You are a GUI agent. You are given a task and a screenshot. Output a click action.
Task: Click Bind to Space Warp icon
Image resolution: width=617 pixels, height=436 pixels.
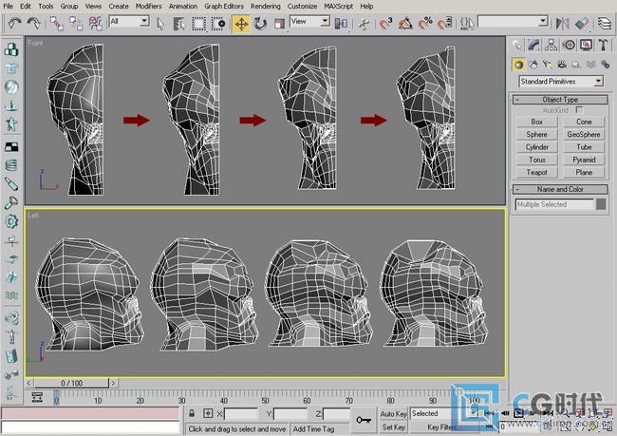coord(95,24)
